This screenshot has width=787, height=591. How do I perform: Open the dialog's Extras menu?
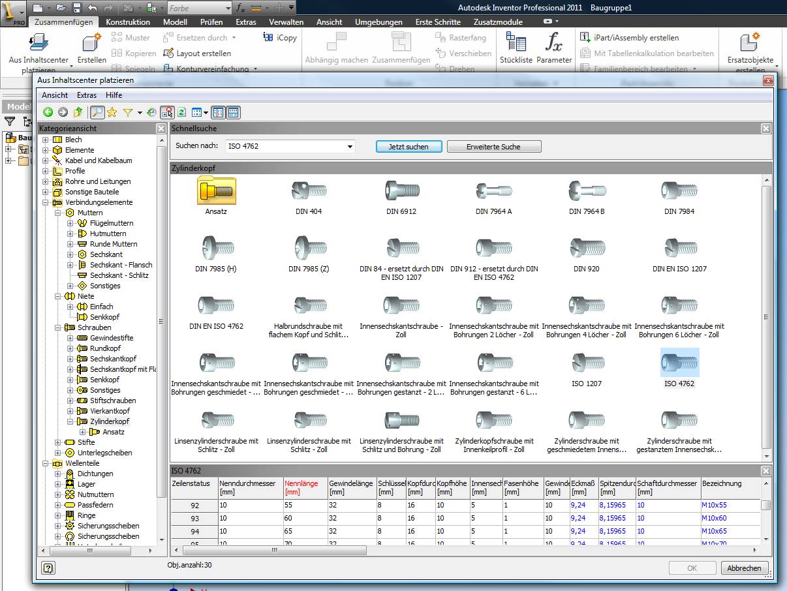click(x=87, y=95)
